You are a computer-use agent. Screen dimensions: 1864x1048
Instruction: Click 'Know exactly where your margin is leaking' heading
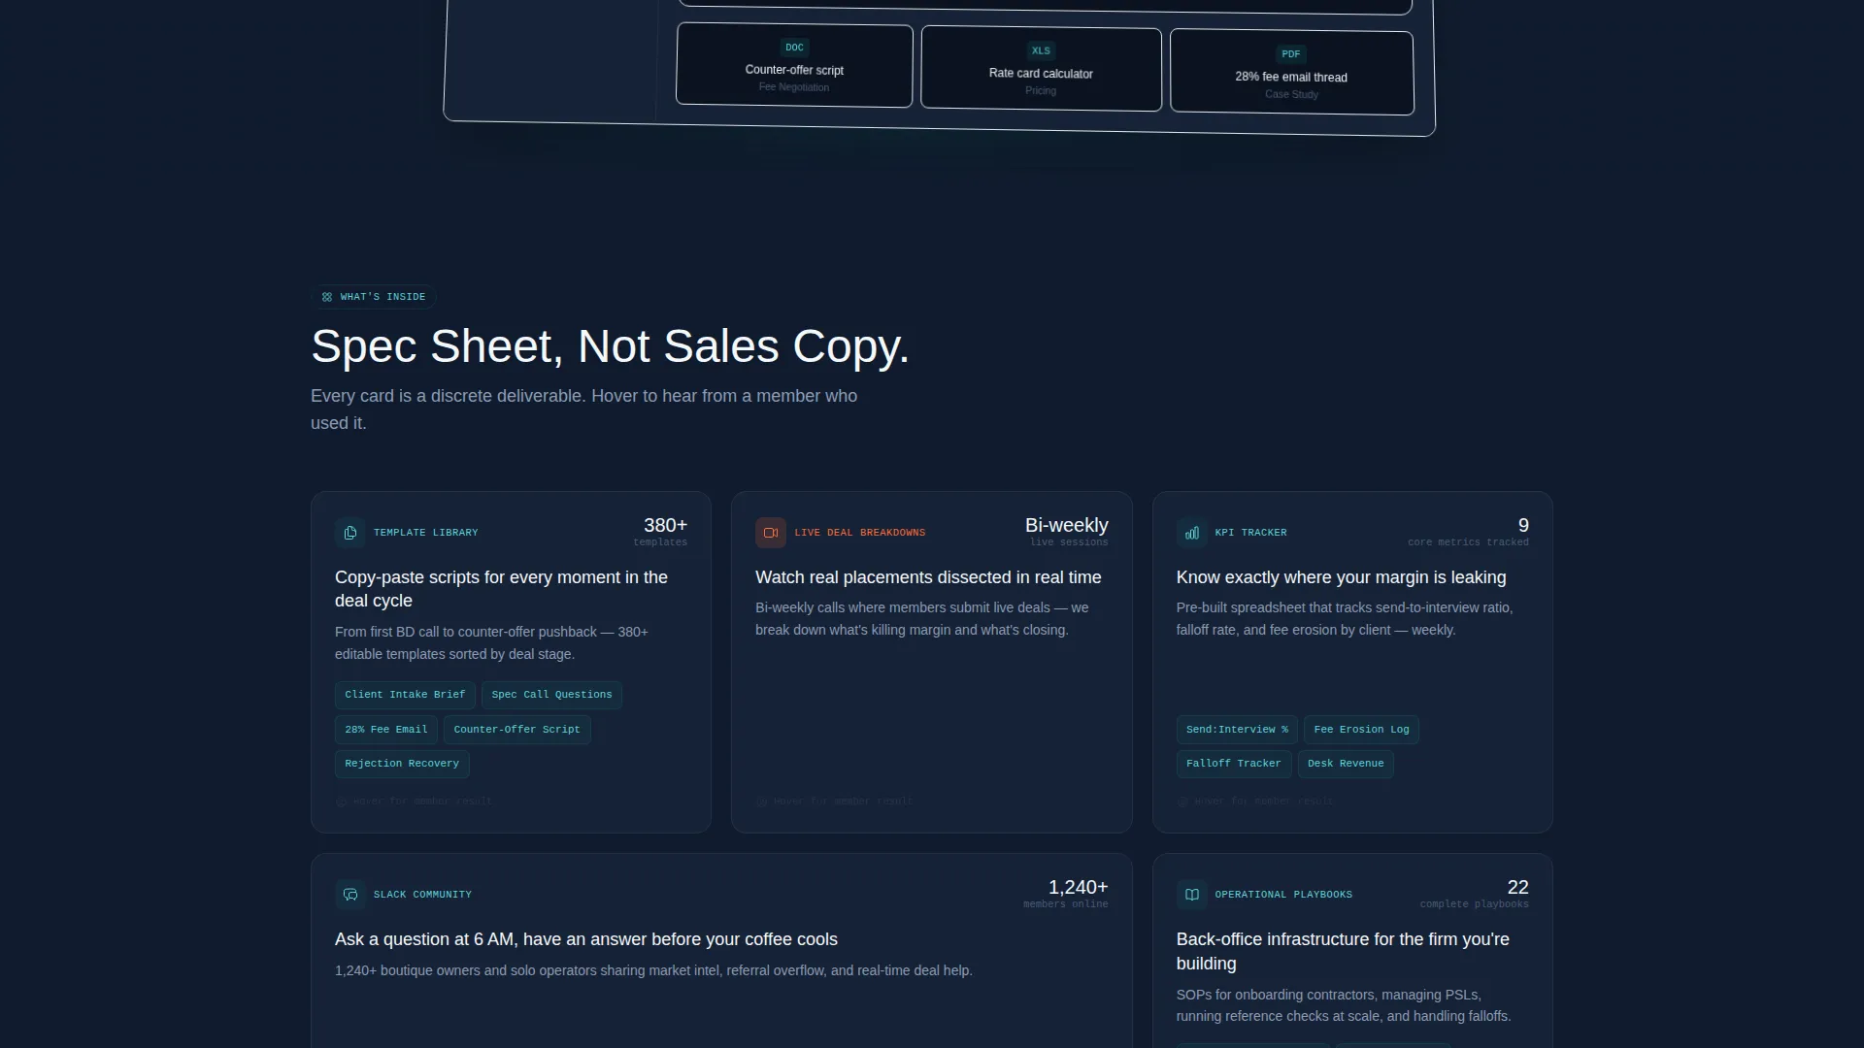[1341, 577]
